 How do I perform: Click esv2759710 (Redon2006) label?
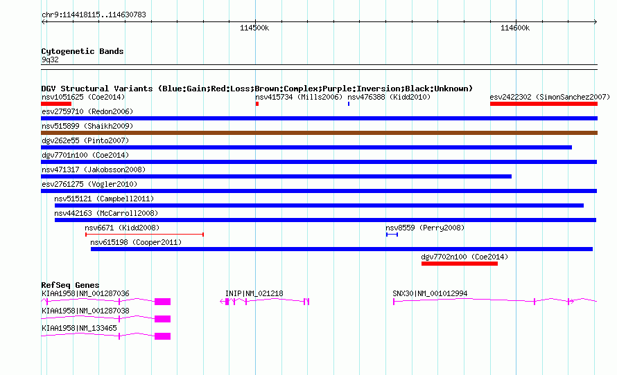(87, 111)
